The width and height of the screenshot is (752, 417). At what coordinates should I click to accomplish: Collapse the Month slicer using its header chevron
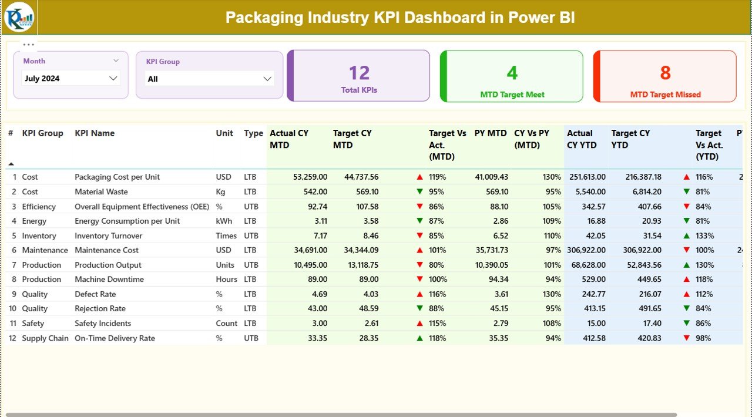pos(116,60)
